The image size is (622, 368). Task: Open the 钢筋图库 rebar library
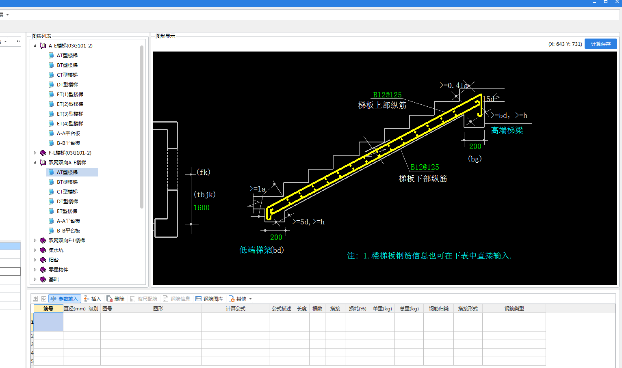[209, 299]
